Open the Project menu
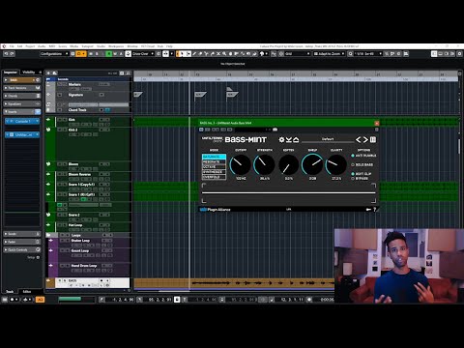The height and width of the screenshot is (348, 464). (30, 46)
